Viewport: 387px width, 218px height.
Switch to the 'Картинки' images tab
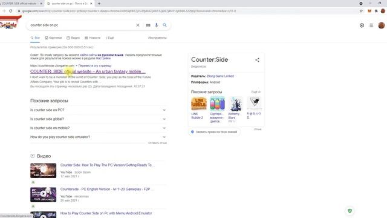[x=53, y=38]
